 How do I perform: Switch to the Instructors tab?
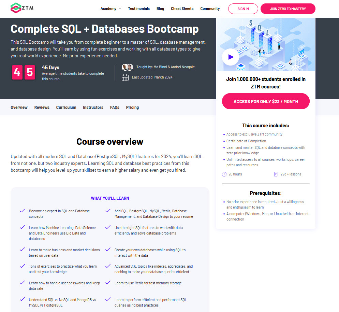click(93, 108)
